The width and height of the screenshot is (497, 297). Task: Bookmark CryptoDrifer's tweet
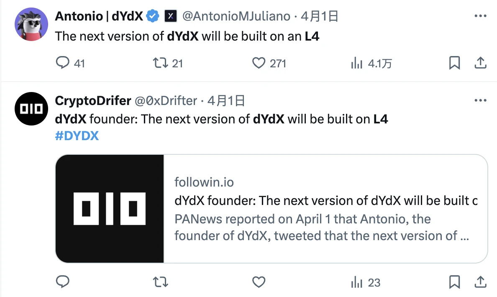[x=454, y=282]
